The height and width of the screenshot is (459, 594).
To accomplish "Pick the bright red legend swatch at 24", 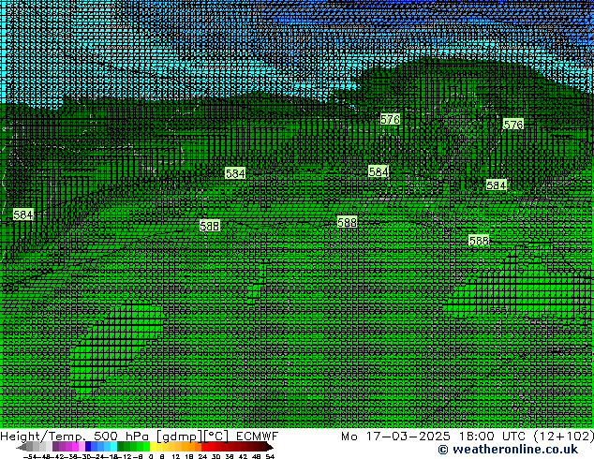I will tap(204, 447).
